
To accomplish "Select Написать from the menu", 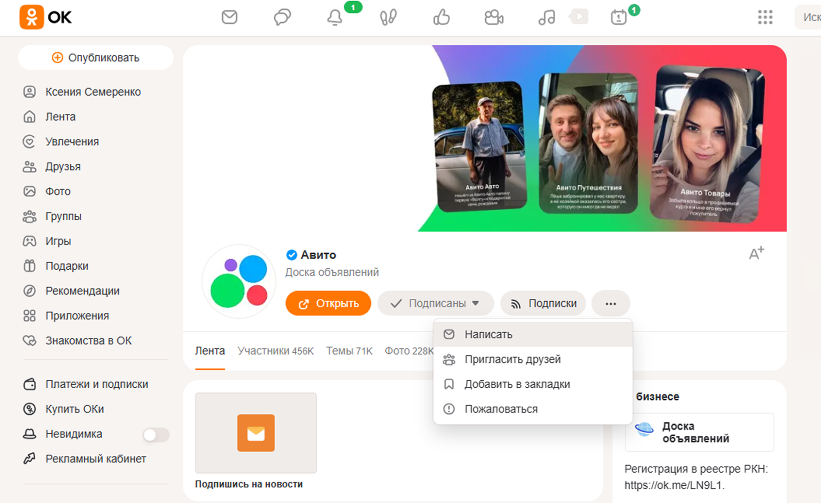I will point(488,334).
